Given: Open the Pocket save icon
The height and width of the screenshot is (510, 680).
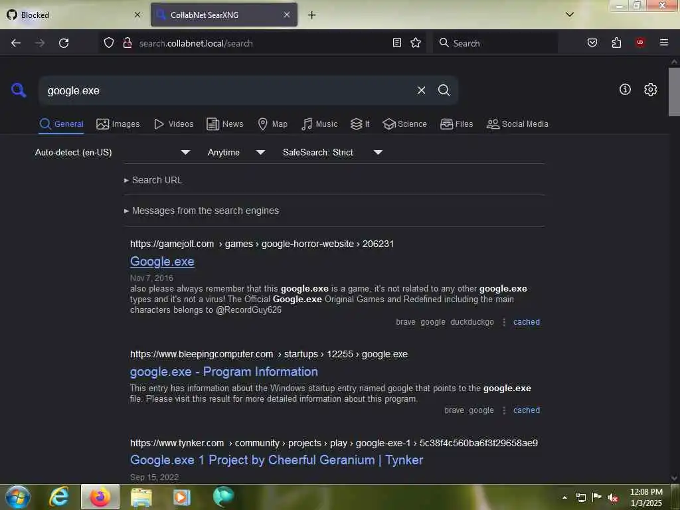Looking at the screenshot, I should pyautogui.click(x=592, y=42).
